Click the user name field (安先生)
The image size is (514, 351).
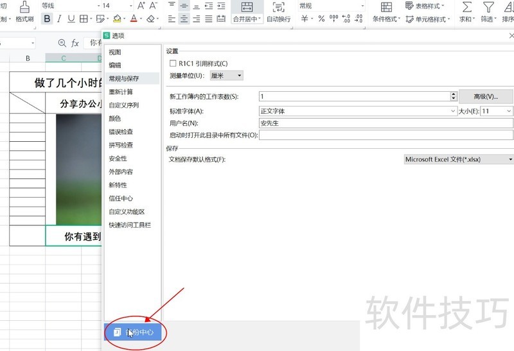(x=386, y=123)
